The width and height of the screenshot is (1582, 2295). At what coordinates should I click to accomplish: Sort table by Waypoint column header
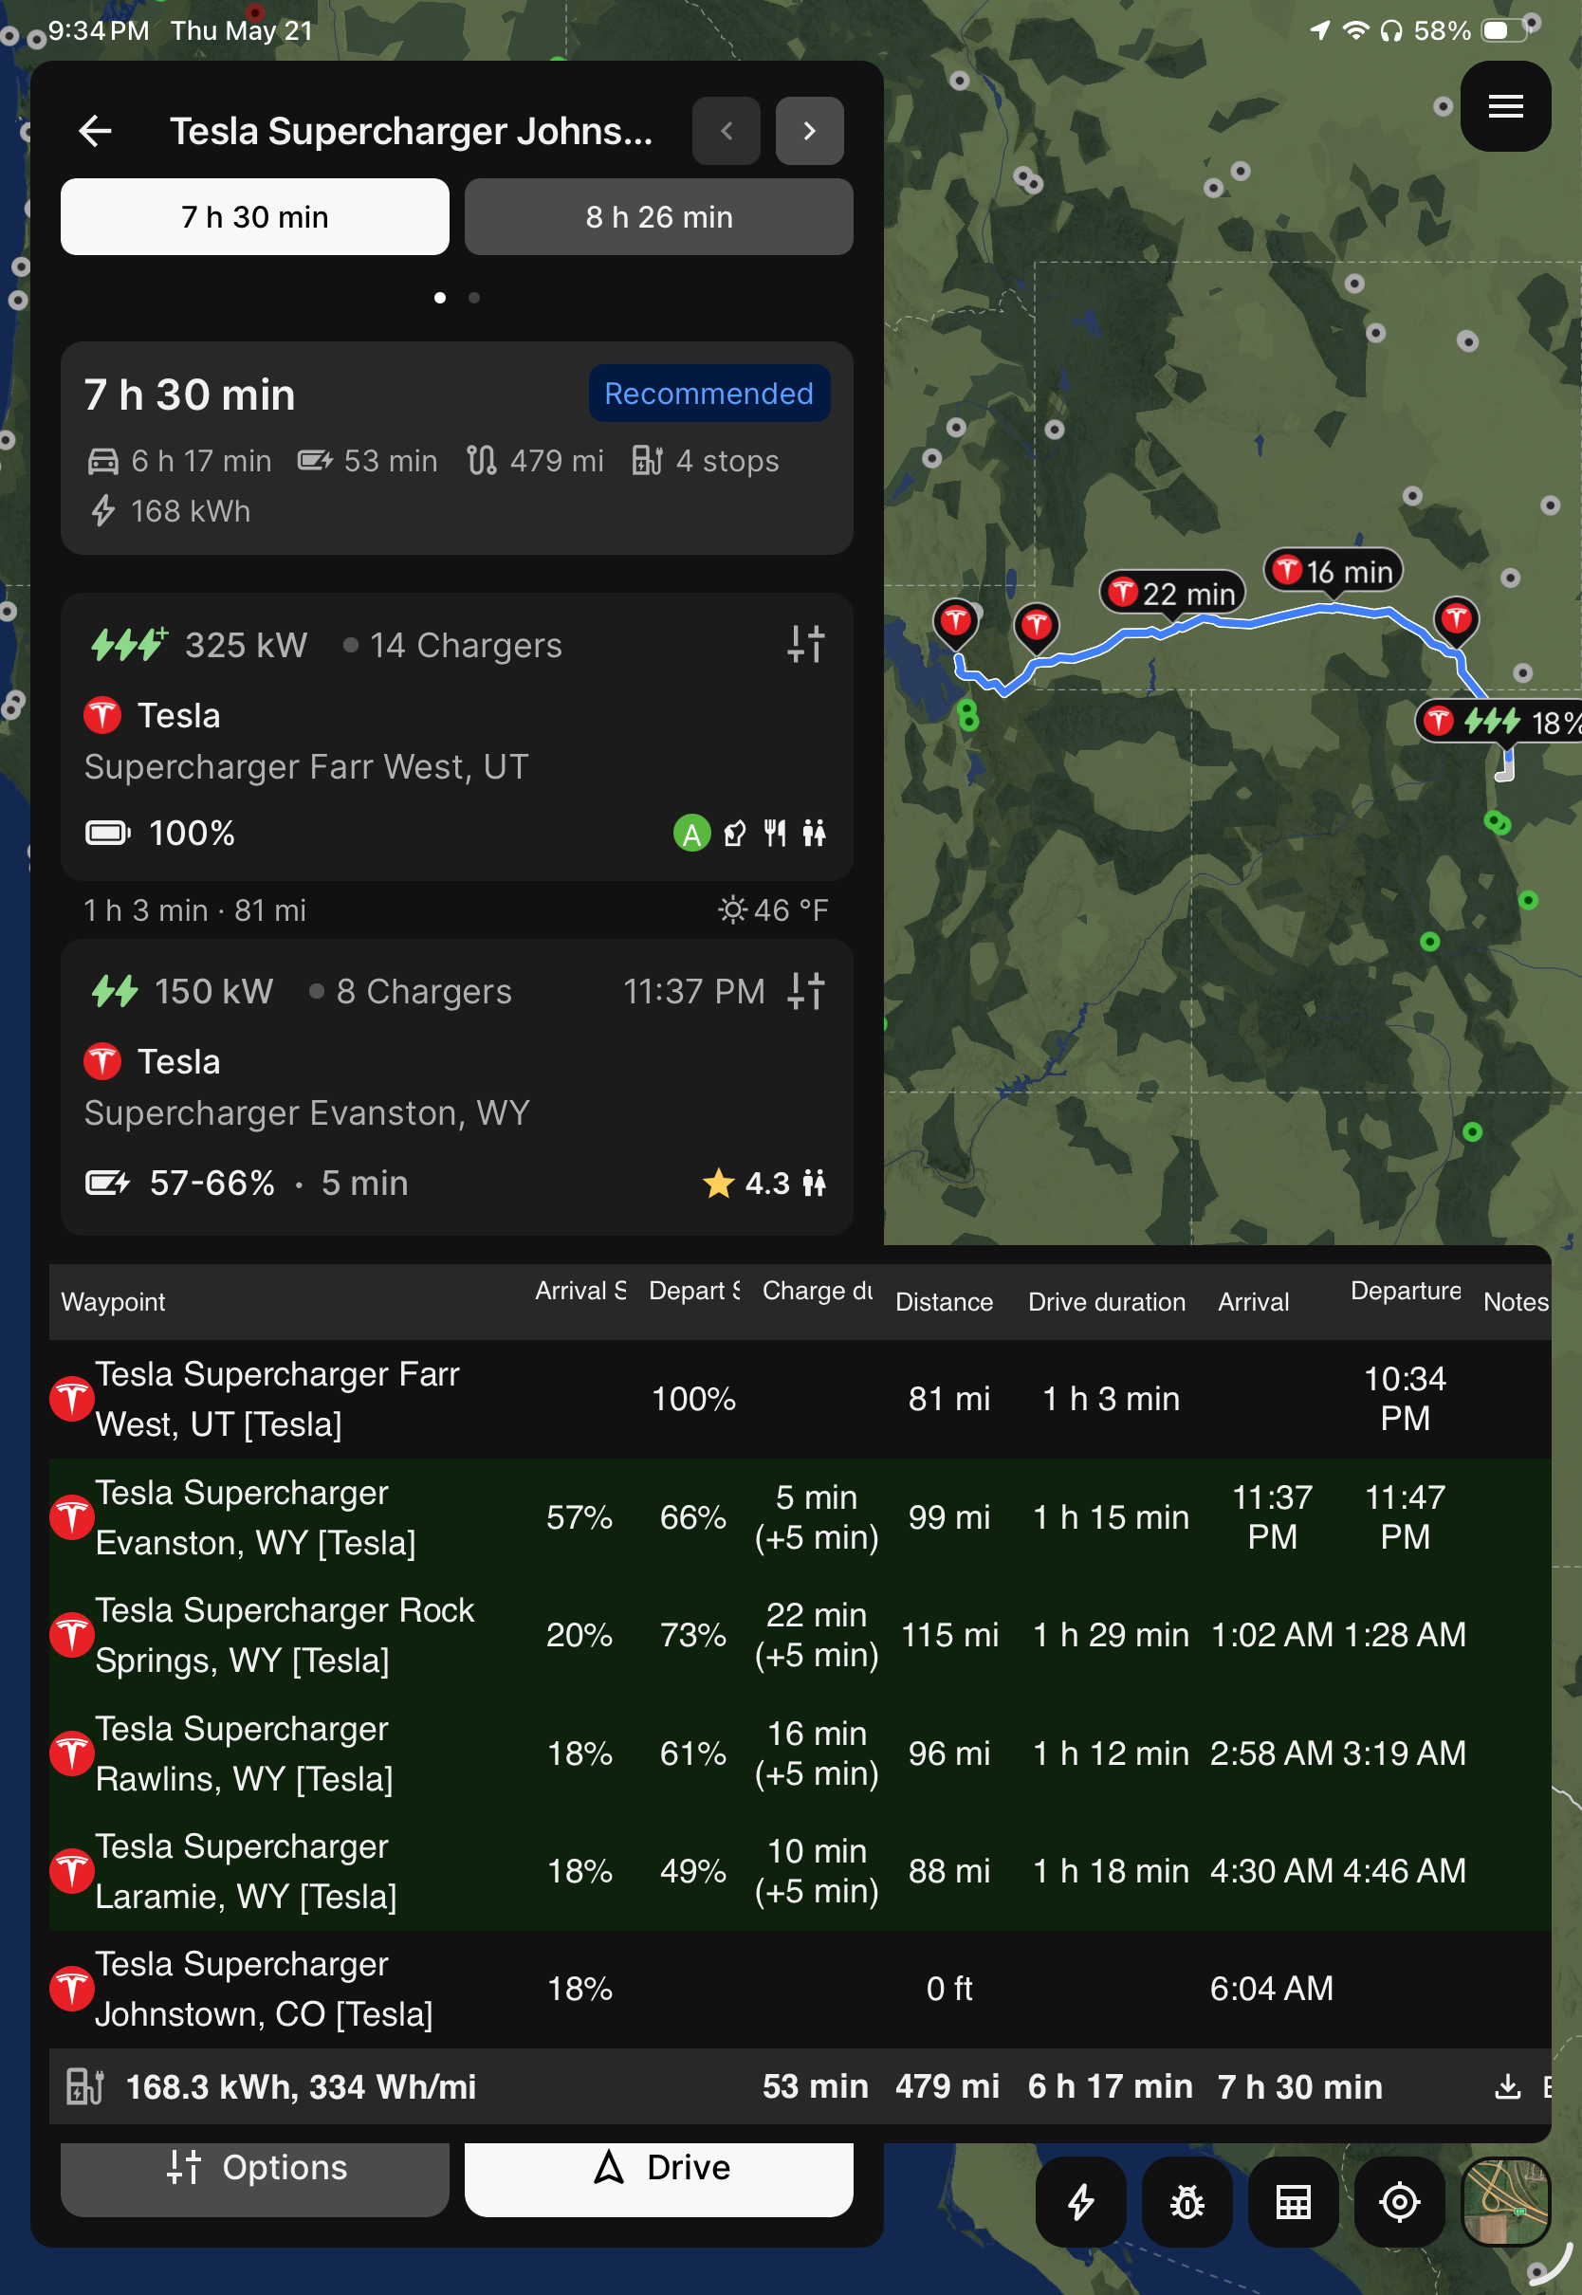(x=113, y=1302)
